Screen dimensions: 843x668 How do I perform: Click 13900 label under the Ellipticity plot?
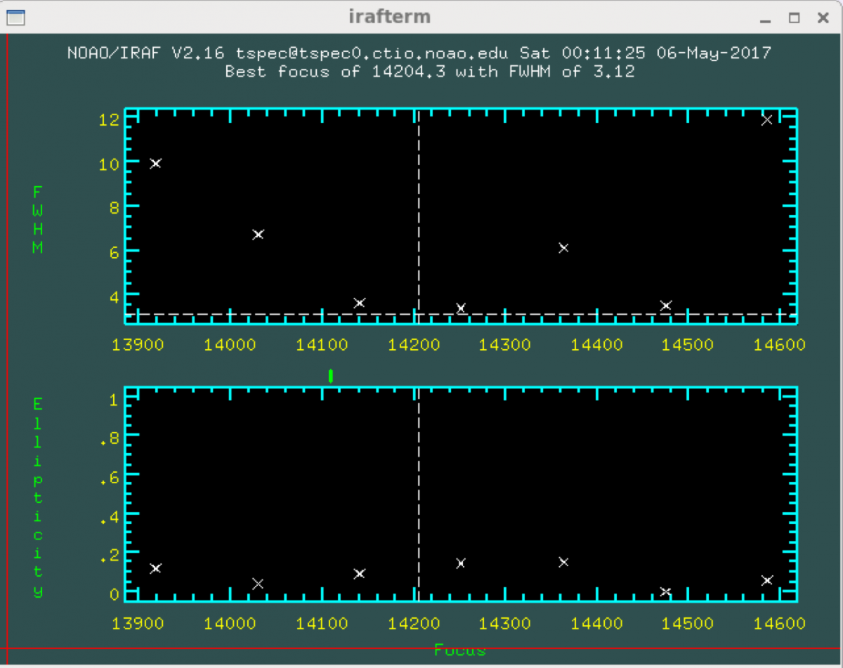(139, 623)
